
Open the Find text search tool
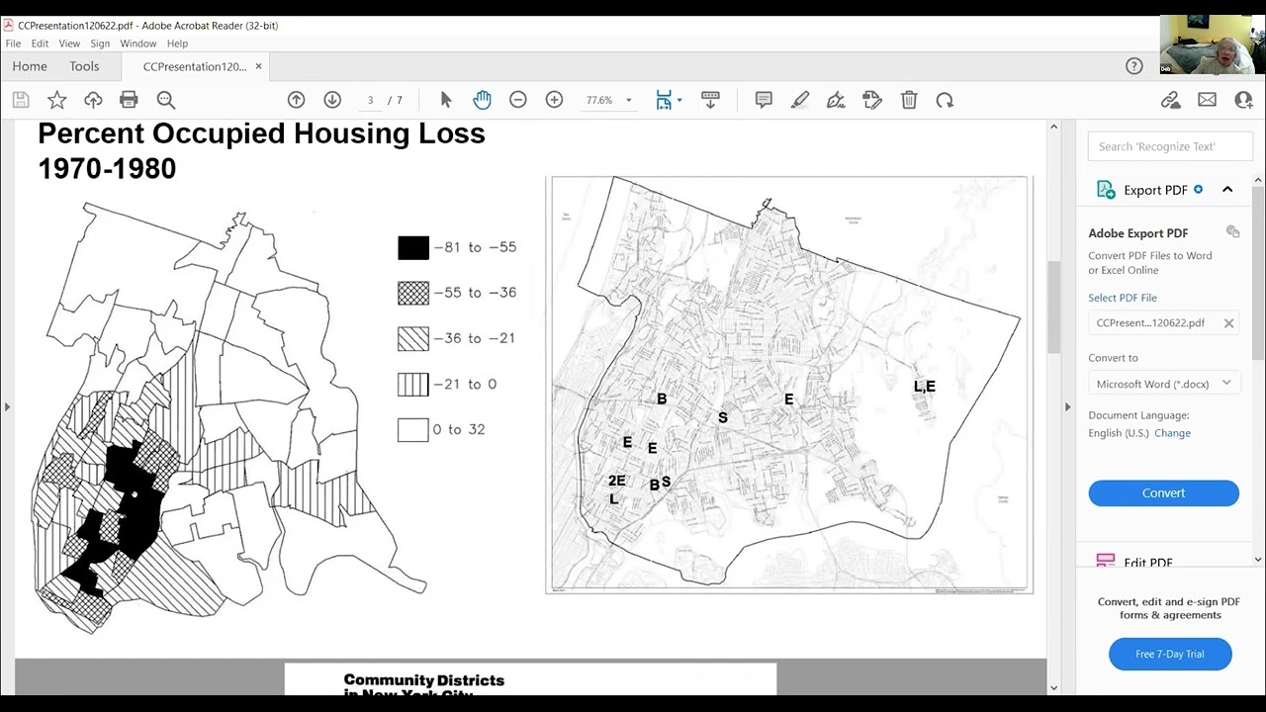tap(165, 100)
